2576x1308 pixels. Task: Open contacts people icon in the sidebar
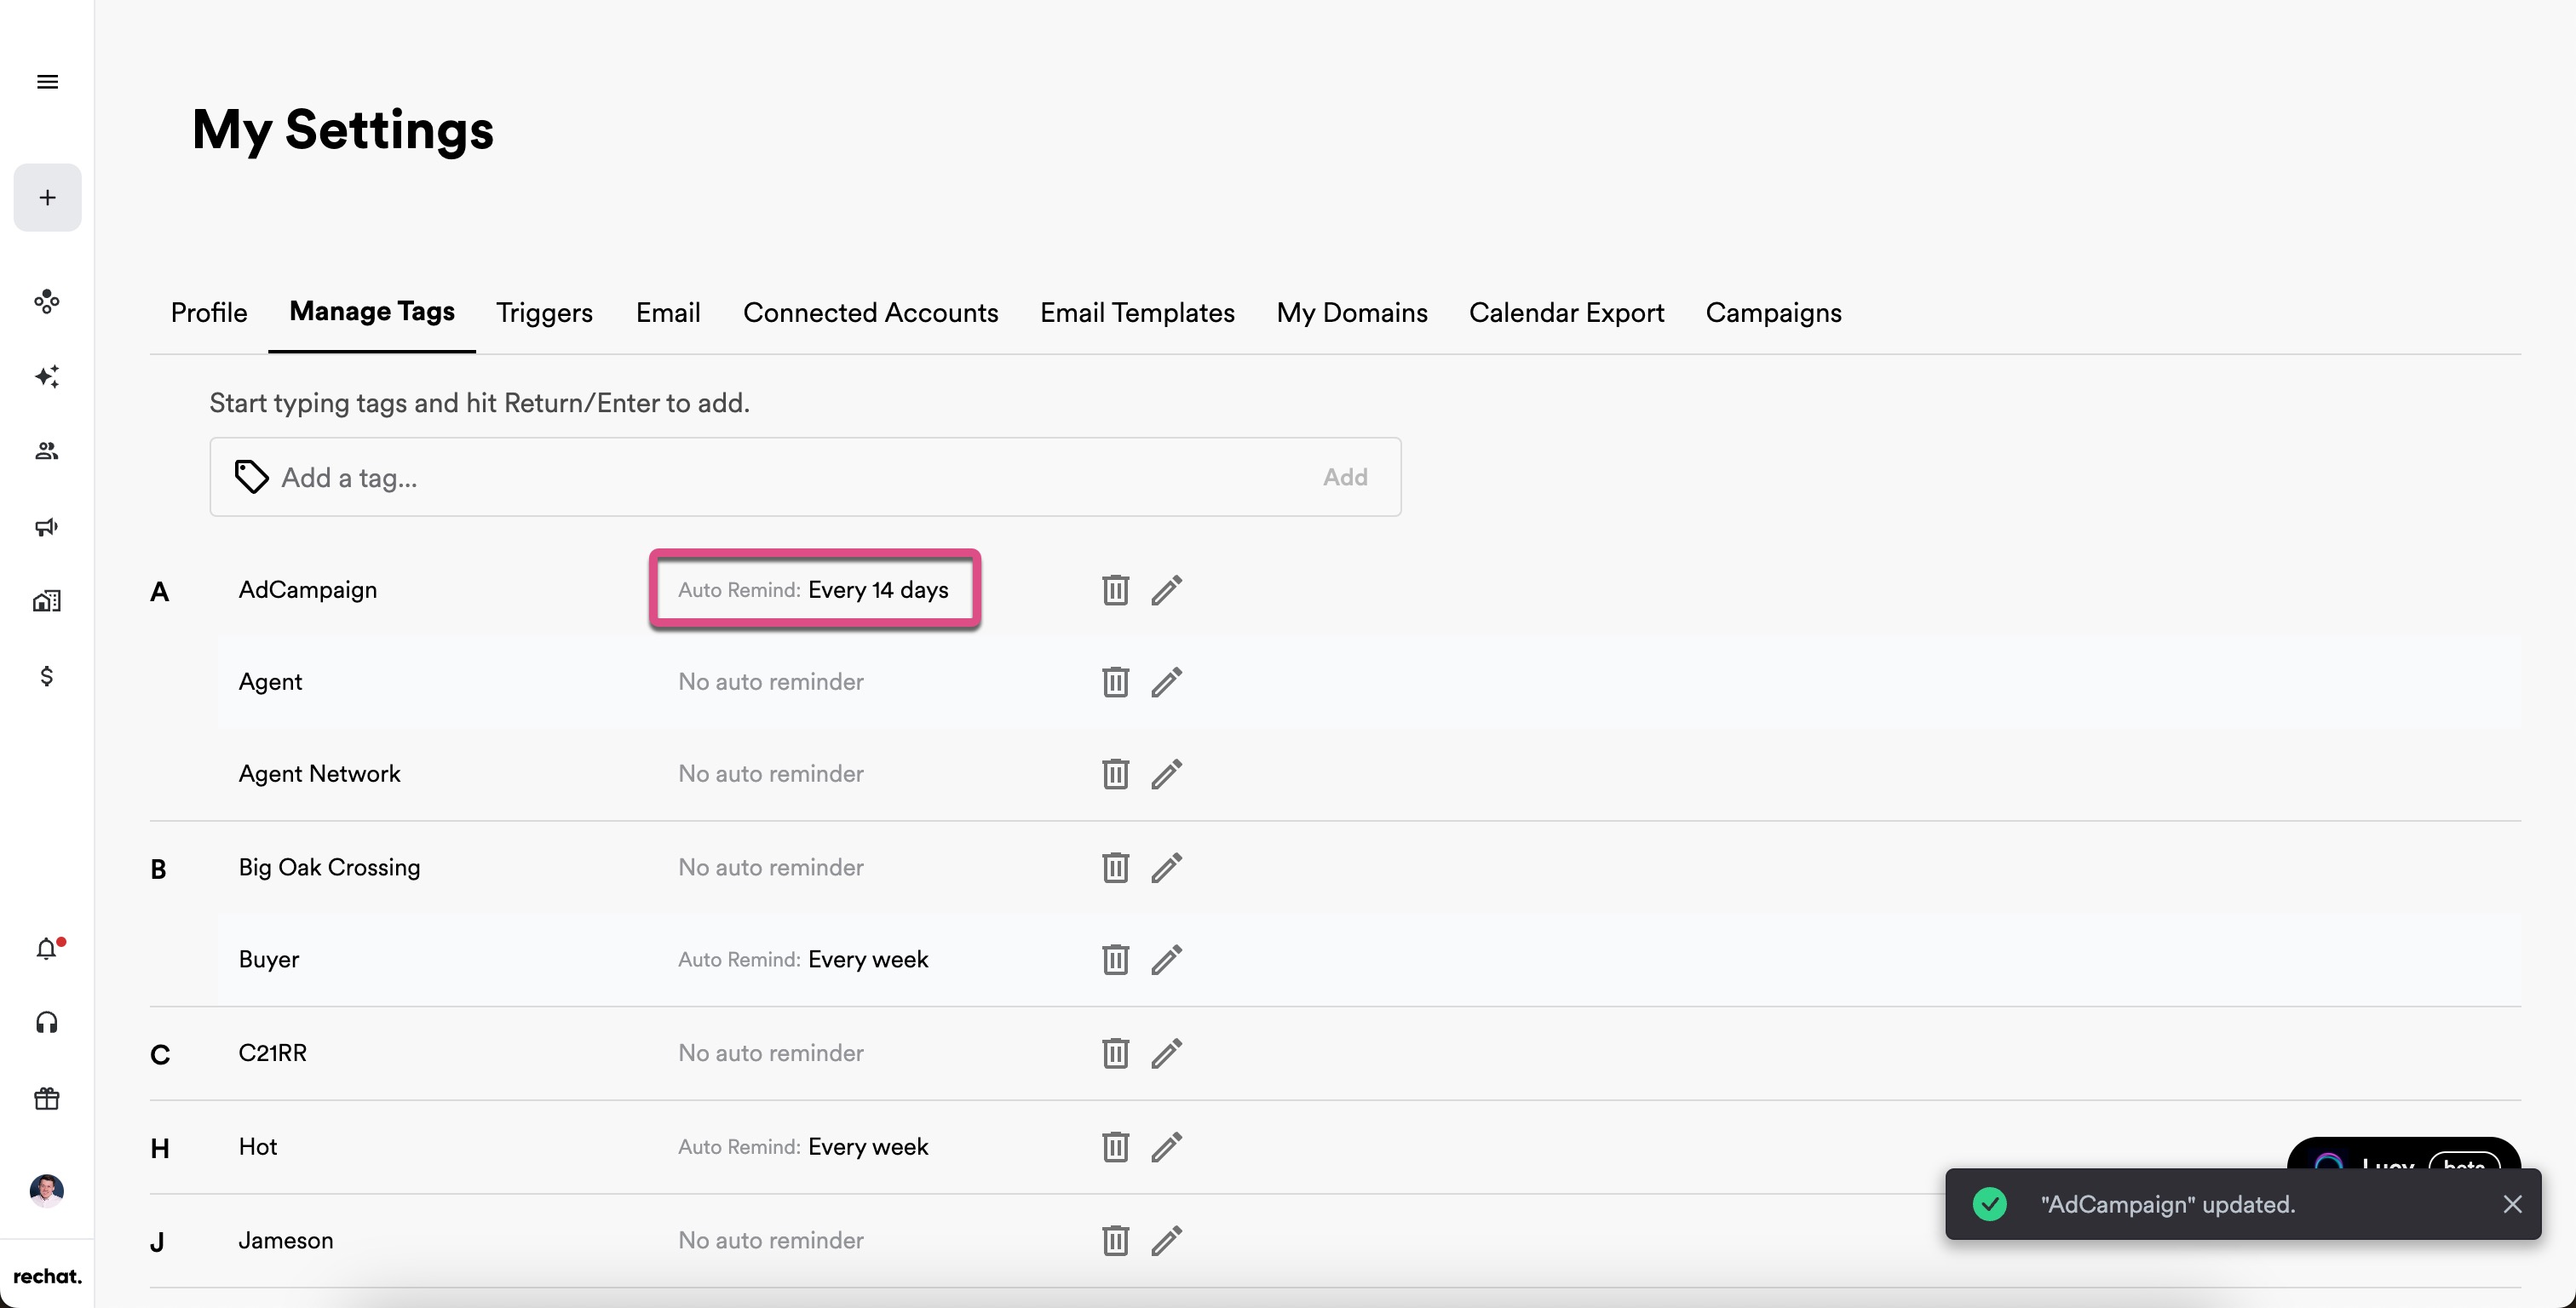pos(47,451)
